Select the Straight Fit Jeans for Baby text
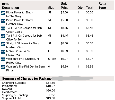115x100 pixels. click(23, 43)
